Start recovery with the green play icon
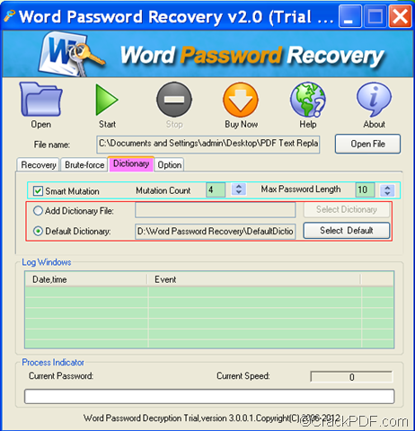Screen dimensions: 415x431 point(107,100)
